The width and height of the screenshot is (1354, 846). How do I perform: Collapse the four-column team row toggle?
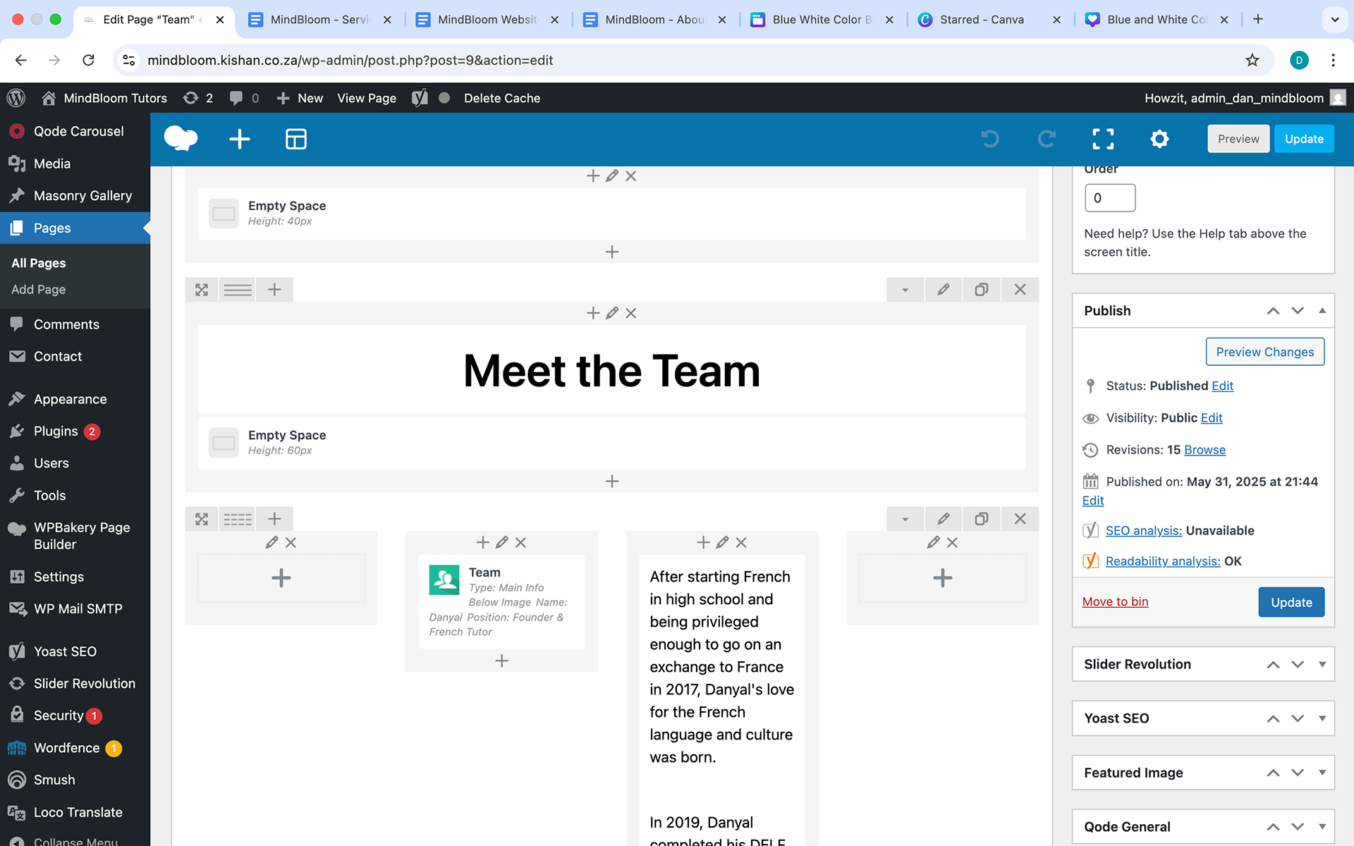905,520
